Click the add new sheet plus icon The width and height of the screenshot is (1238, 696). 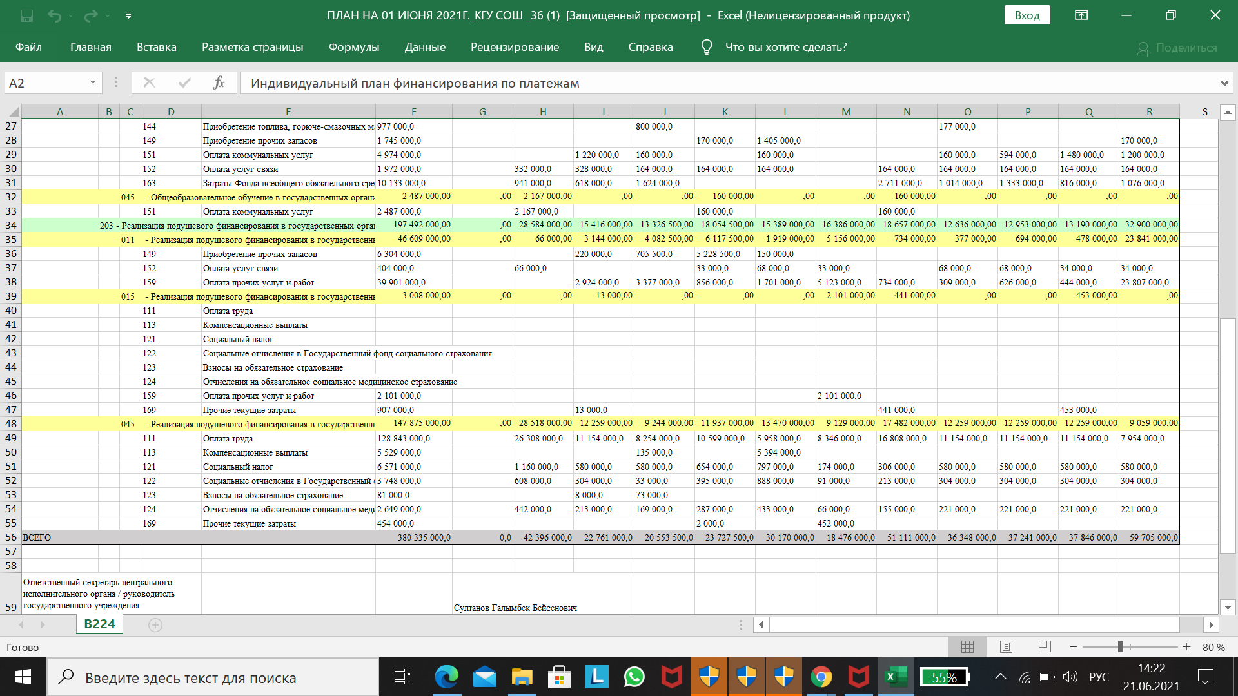tap(155, 624)
